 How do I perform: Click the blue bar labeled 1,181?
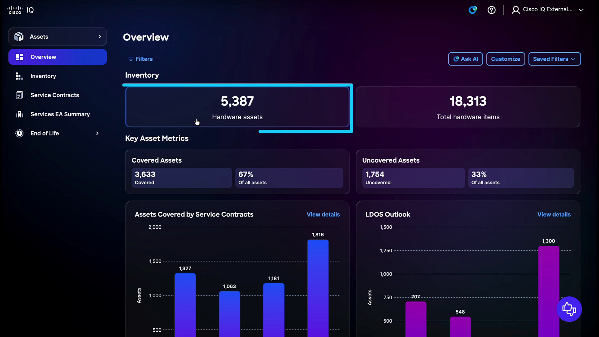coord(274,310)
